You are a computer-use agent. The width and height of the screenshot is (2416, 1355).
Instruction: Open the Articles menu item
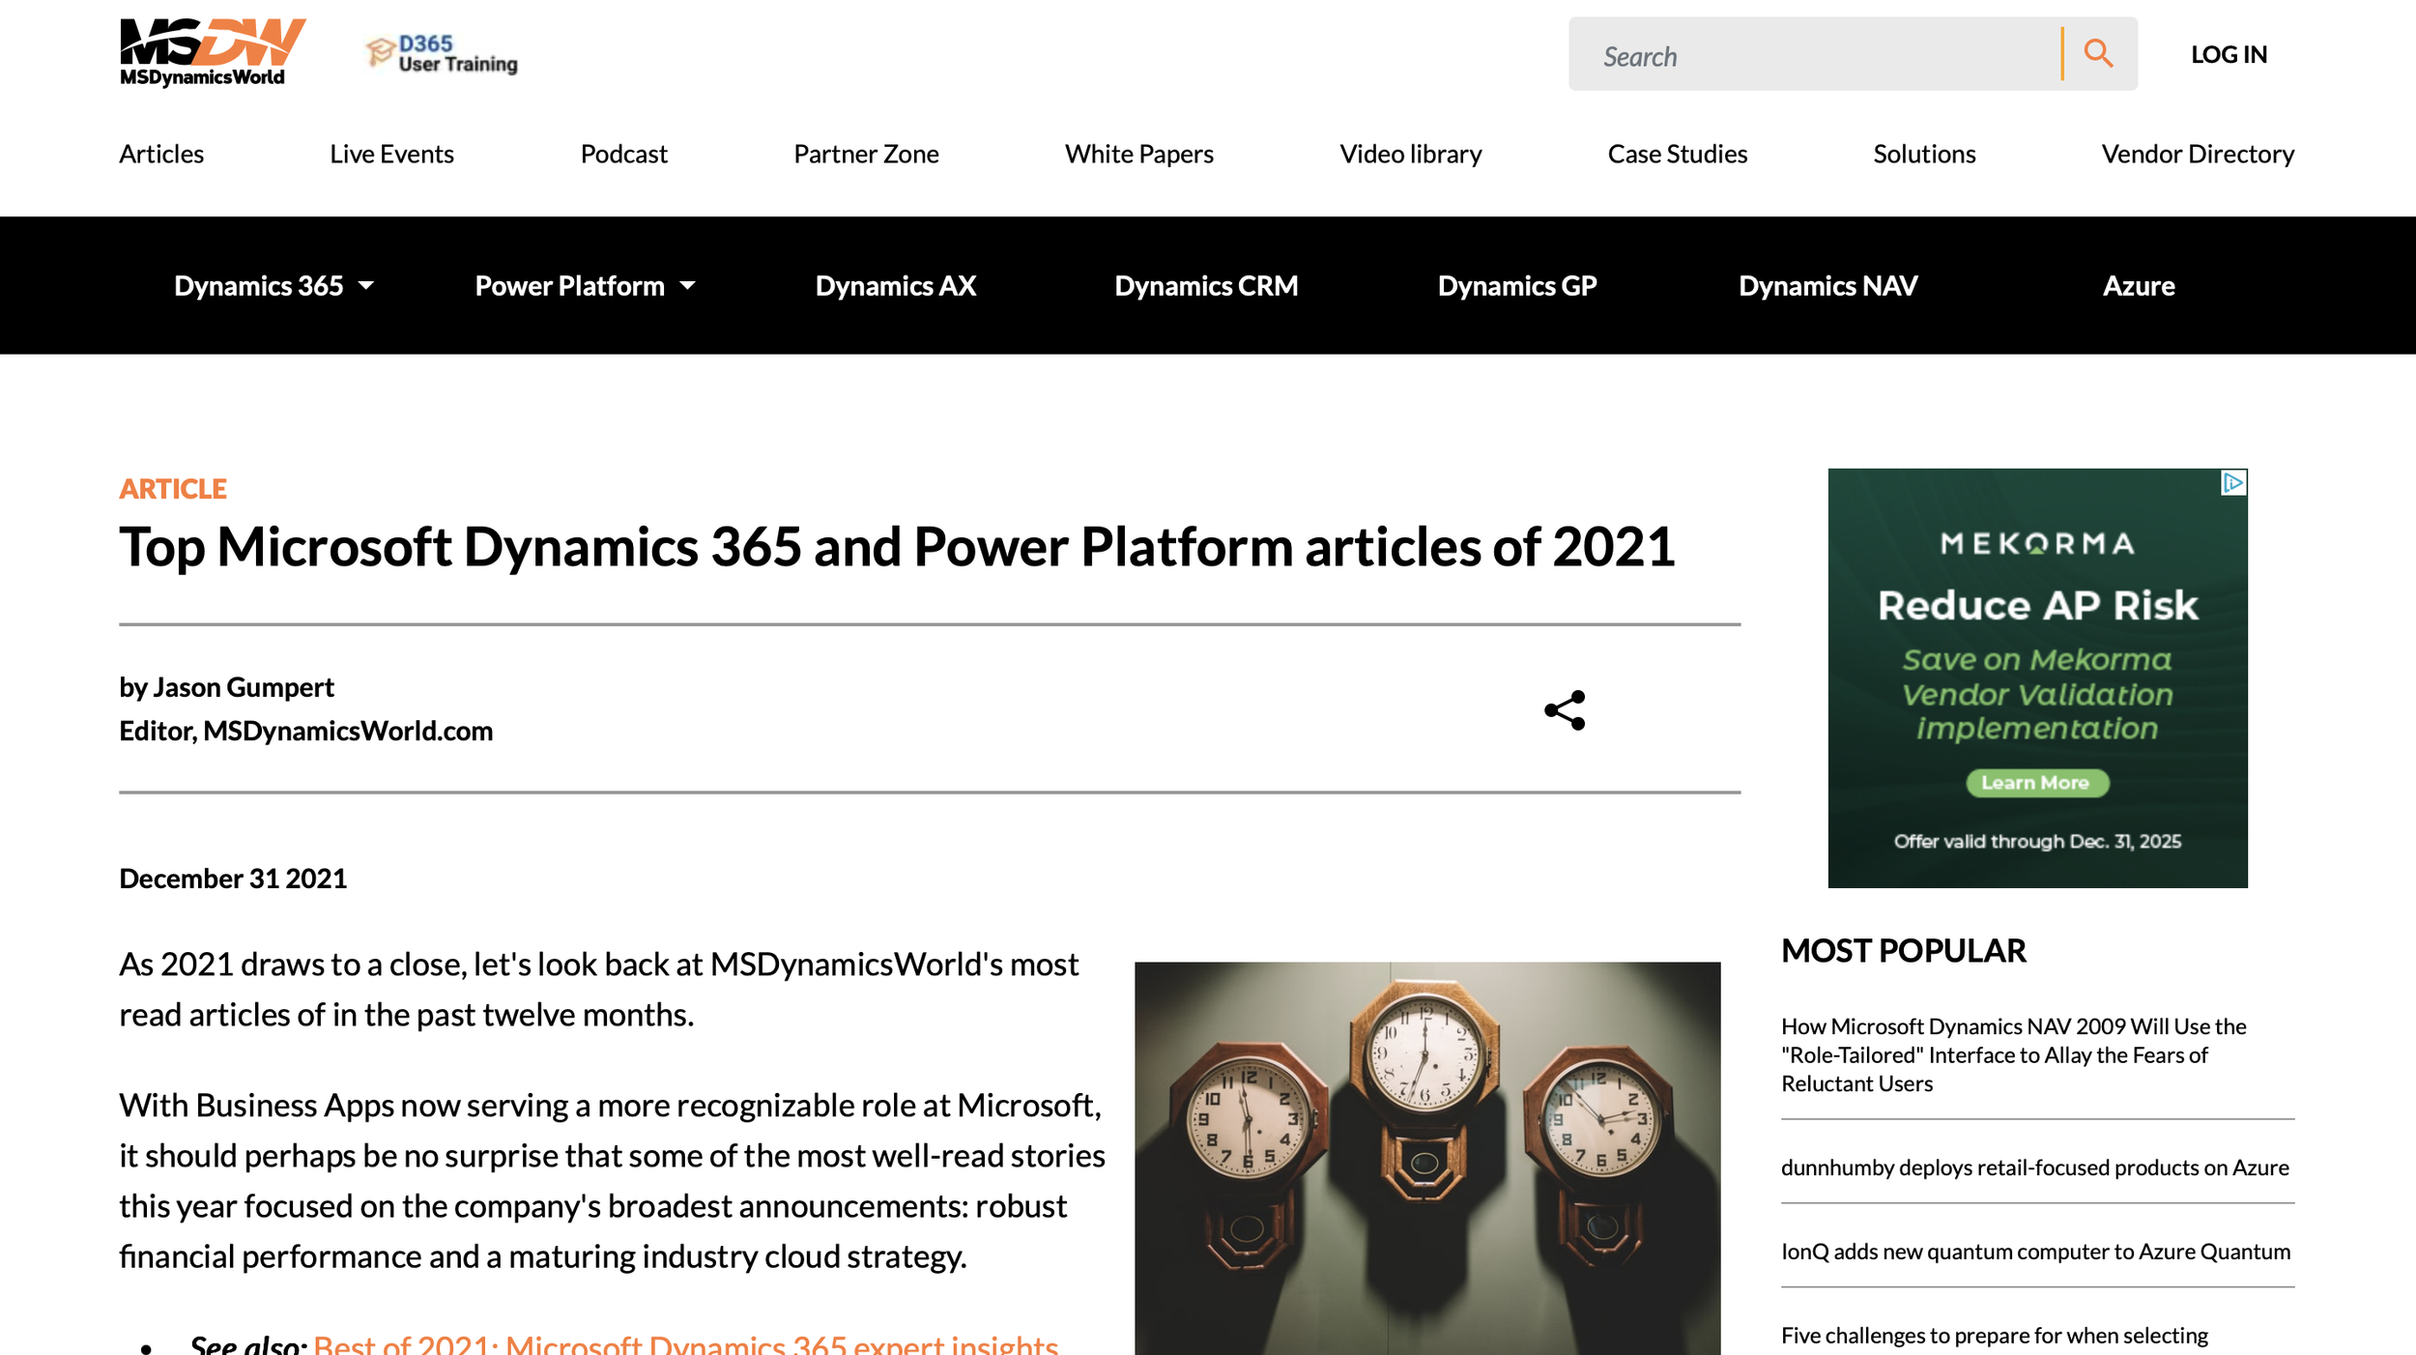point(159,153)
